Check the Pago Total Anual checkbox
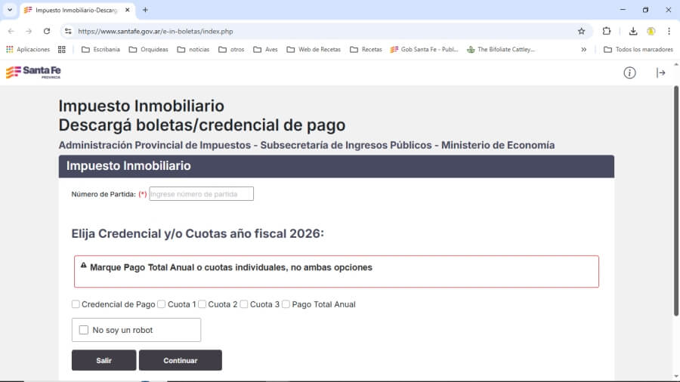The height and width of the screenshot is (382, 680). click(286, 304)
